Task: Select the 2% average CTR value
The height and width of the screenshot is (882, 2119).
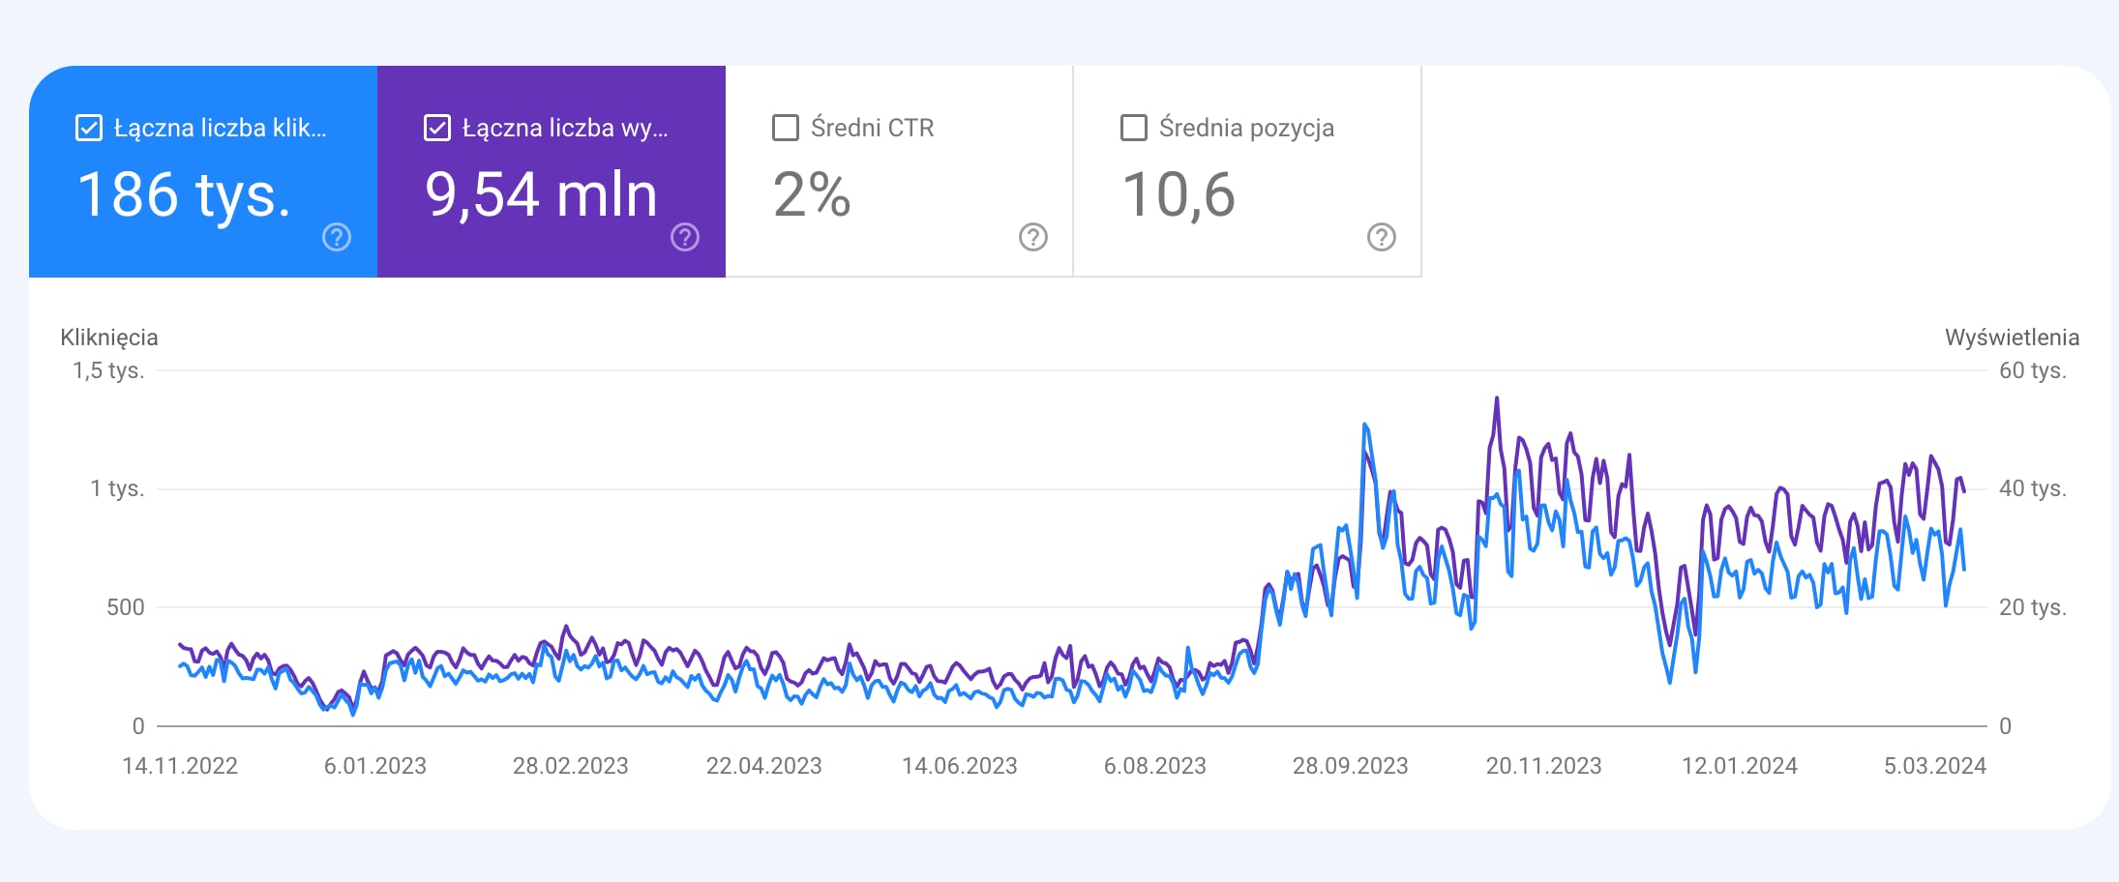Action: [812, 194]
